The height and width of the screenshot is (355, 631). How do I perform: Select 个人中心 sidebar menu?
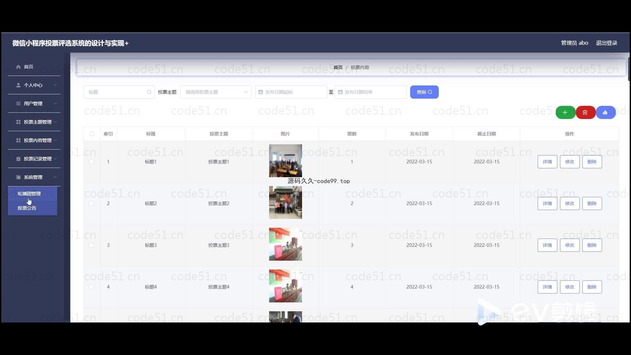(x=34, y=85)
